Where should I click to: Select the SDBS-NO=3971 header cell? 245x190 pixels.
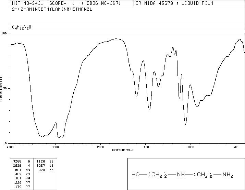pyautogui.click(x=104, y=3)
